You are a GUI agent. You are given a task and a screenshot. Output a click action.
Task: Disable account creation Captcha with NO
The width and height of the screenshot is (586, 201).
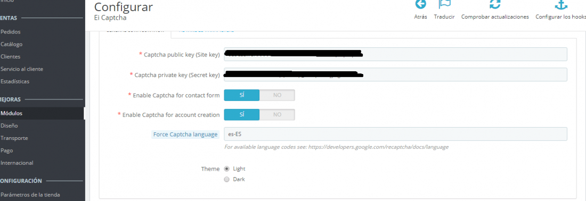coord(277,114)
